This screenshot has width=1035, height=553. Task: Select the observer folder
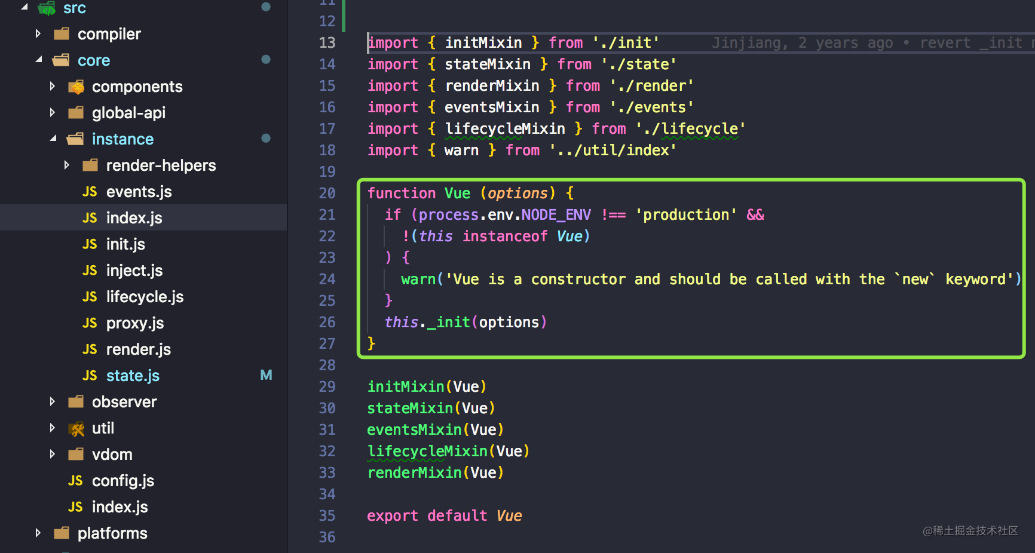pyautogui.click(x=124, y=402)
